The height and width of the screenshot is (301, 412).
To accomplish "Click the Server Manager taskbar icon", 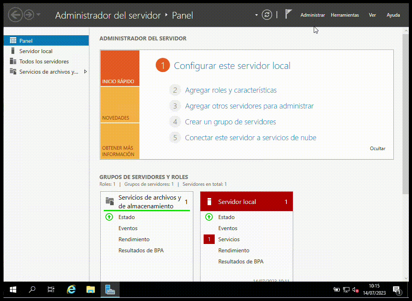I will (x=110, y=290).
